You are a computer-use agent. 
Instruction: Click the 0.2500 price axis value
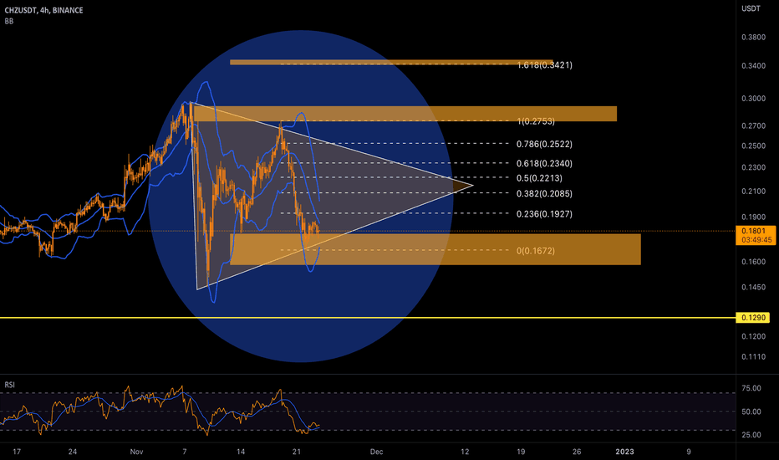tap(753, 146)
